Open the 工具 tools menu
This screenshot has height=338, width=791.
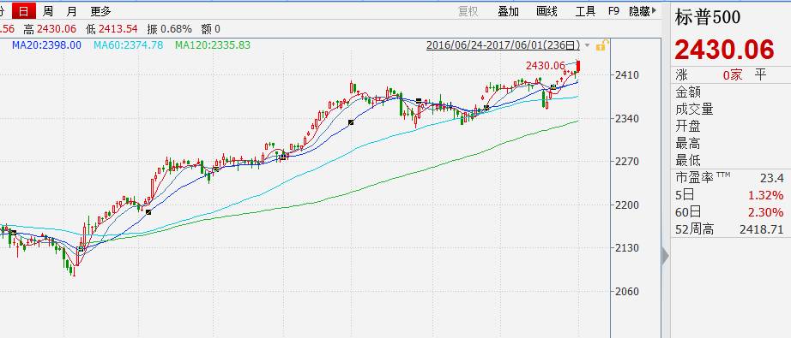point(586,11)
